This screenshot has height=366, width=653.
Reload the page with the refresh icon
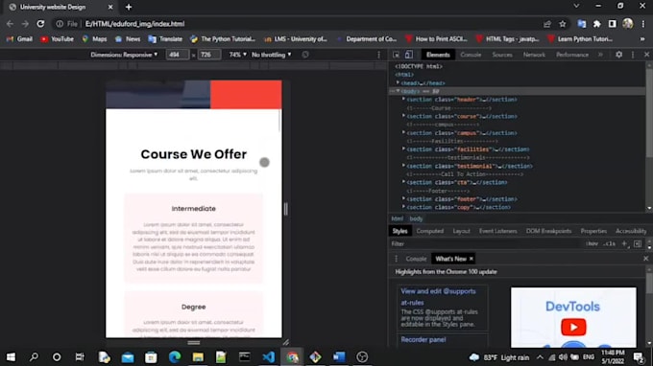[x=40, y=24]
